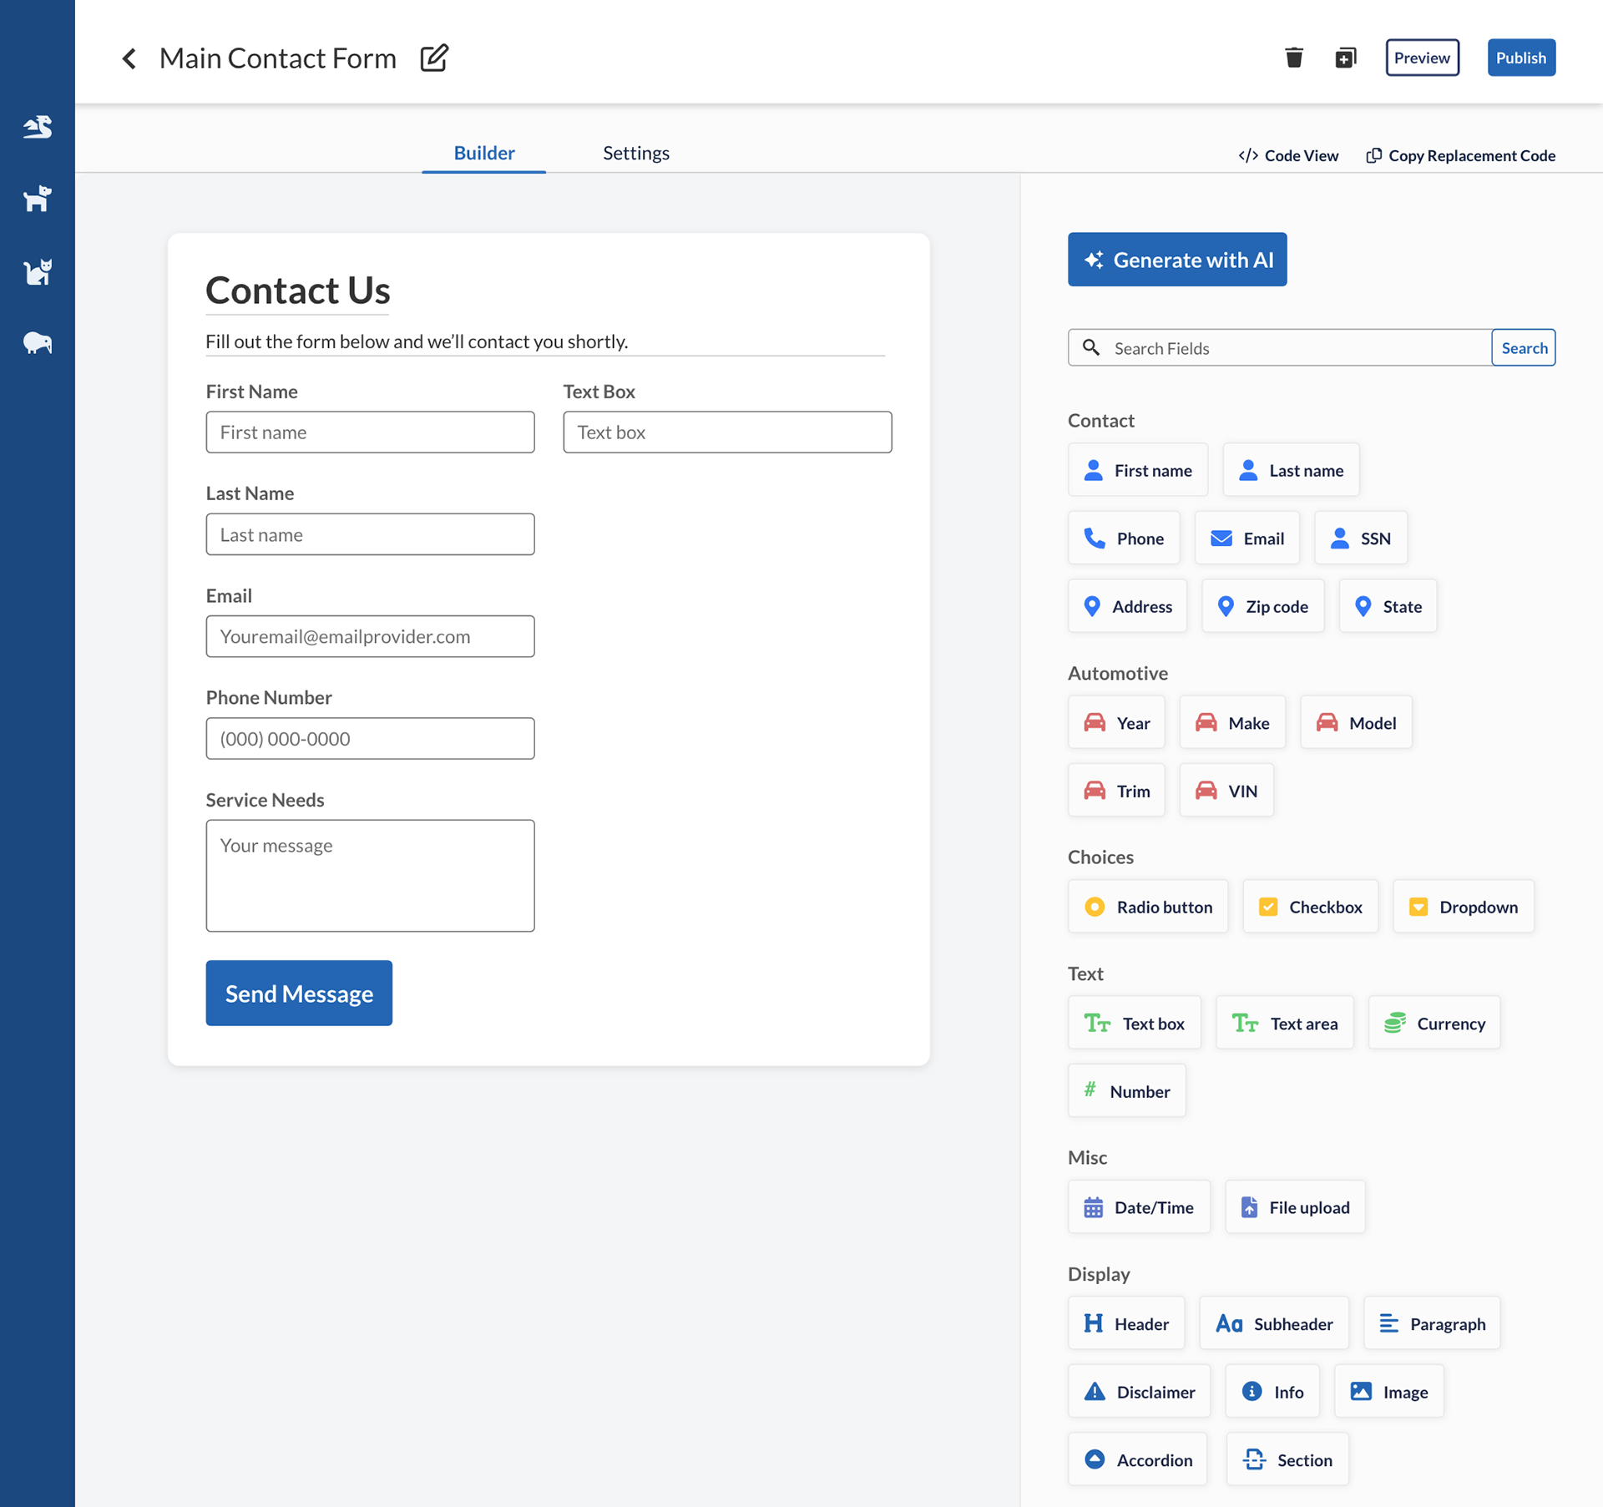Add a Dropdown field
This screenshot has height=1507, width=1603.
coord(1463,907)
